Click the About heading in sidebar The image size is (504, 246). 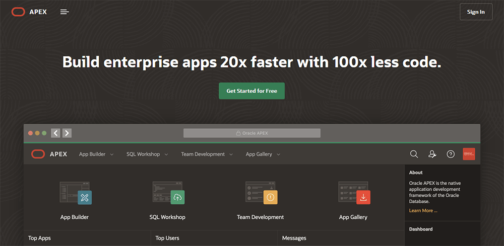pos(416,173)
